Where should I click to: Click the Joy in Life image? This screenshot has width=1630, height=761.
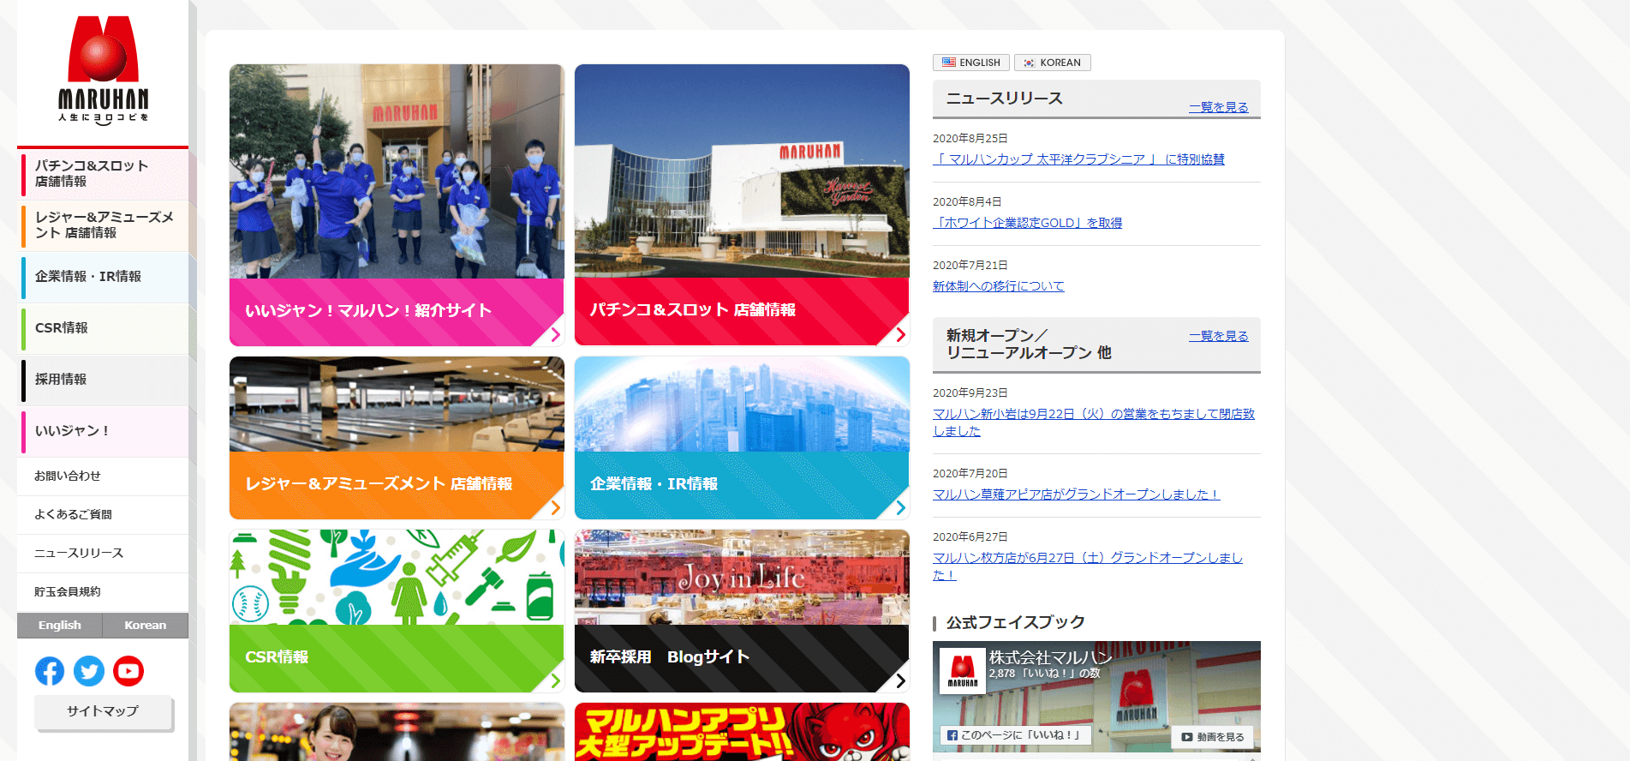click(742, 578)
